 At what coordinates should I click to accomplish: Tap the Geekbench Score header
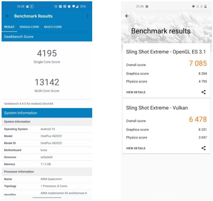pyautogui.click(x=47, y=37)
